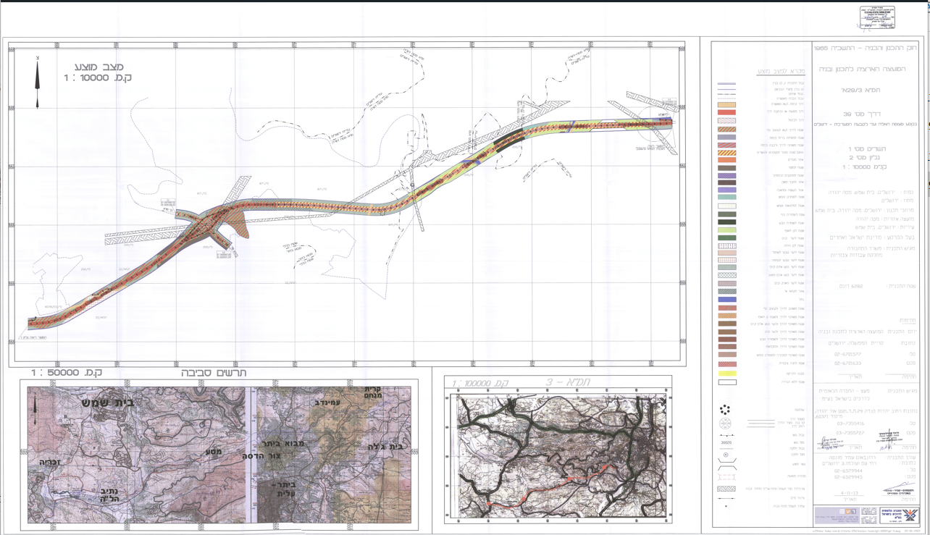Click the fax number 02-6701633
This screenshot has height=535, width=930.
(848, 363)
